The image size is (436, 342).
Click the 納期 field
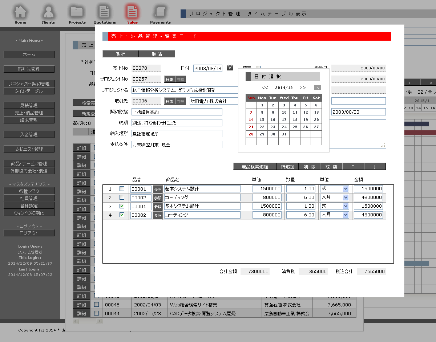click(177, 123)
